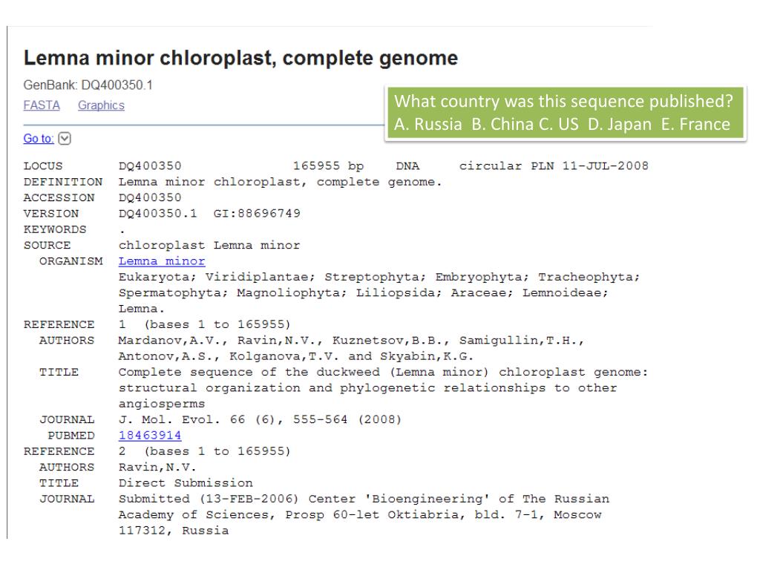Image resolution: width=760 pixels, height=570 pixels.
Task: Open the Lemna minor organism link
Action: click(162, 261)
